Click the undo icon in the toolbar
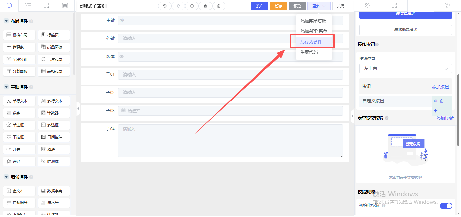The height and width of the screenshot is (217, 461). coord(165,6)
